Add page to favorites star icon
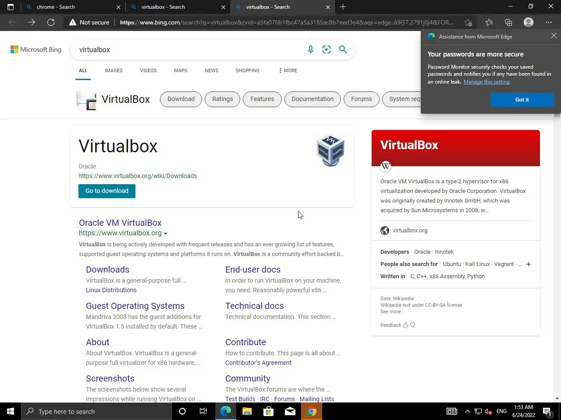This screenshot has width=561, height=420. [x=468, y=22]
